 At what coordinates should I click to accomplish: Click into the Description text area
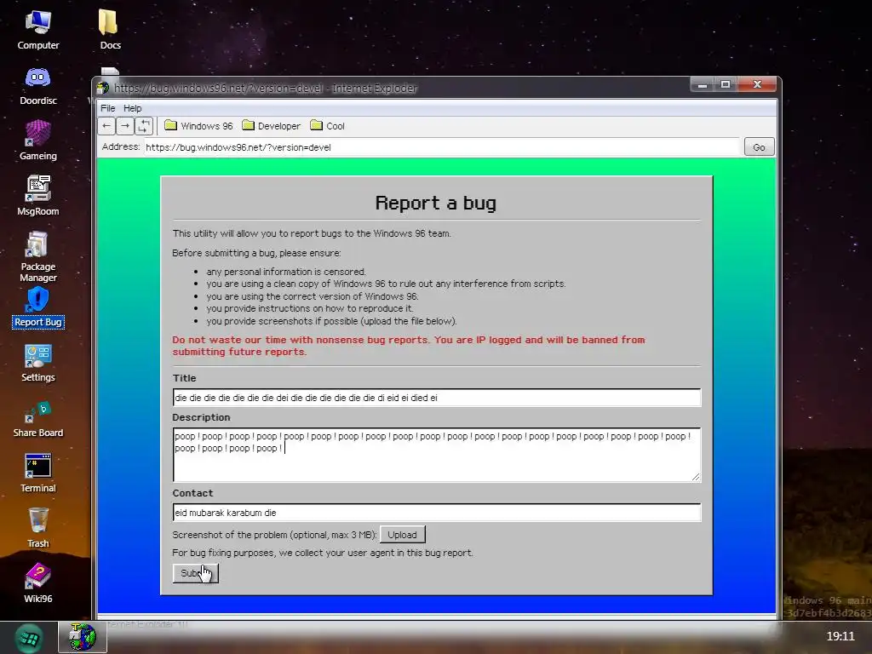pos(437,455)
